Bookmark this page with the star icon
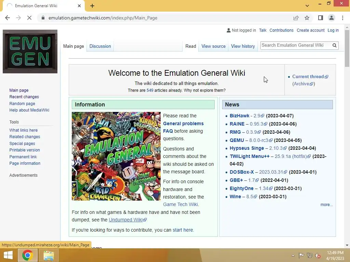Viewport: 350px width, 262px height. coord(307,18)
